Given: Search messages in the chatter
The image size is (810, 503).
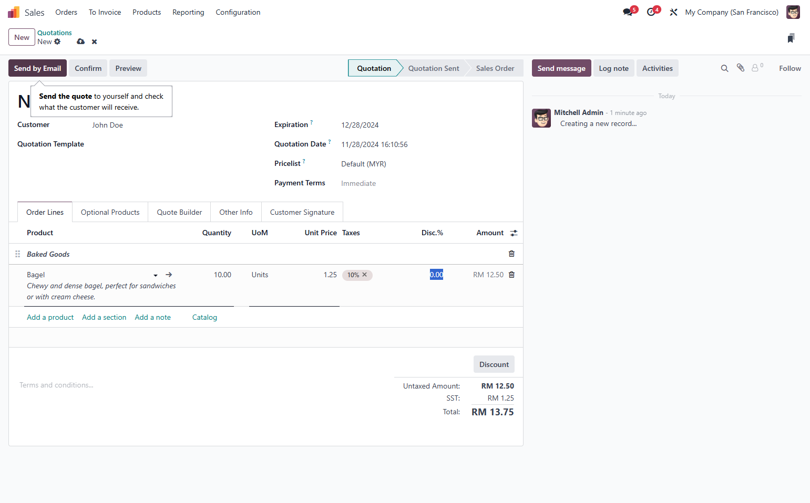Looking at the screenshot, I should [724, 68].
